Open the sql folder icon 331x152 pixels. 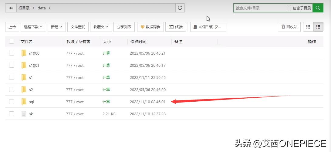tap(24, 102)
